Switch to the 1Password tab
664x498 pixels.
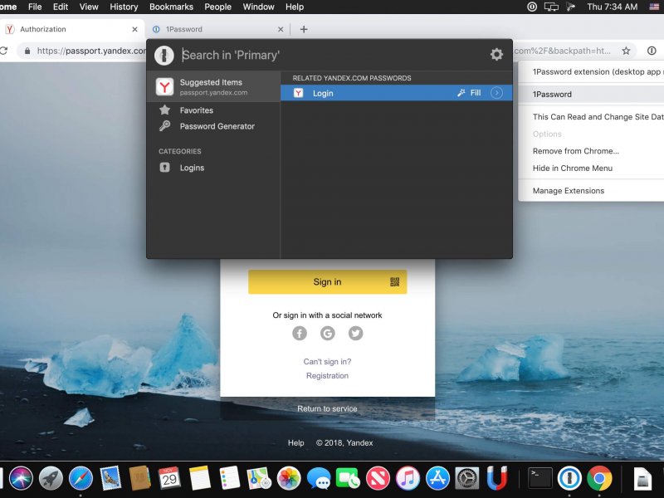217,29
